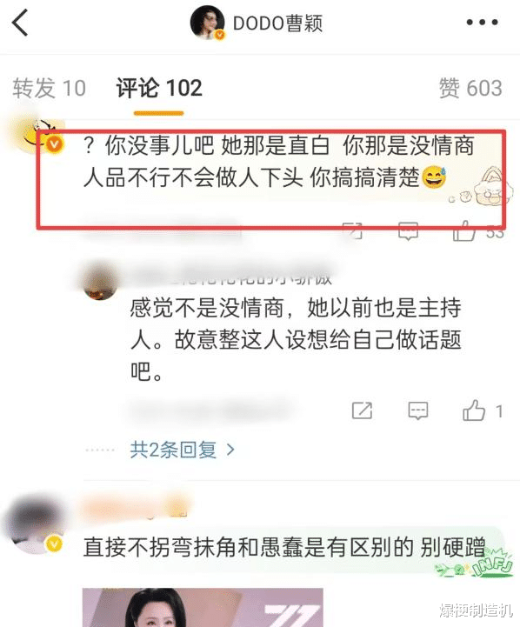Tap the 直接不拐弯抹角 comment text

284,547
